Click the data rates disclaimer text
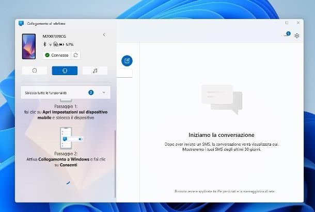Image resolution: width=315 pixels, height=212 pixels. [225, 191]
